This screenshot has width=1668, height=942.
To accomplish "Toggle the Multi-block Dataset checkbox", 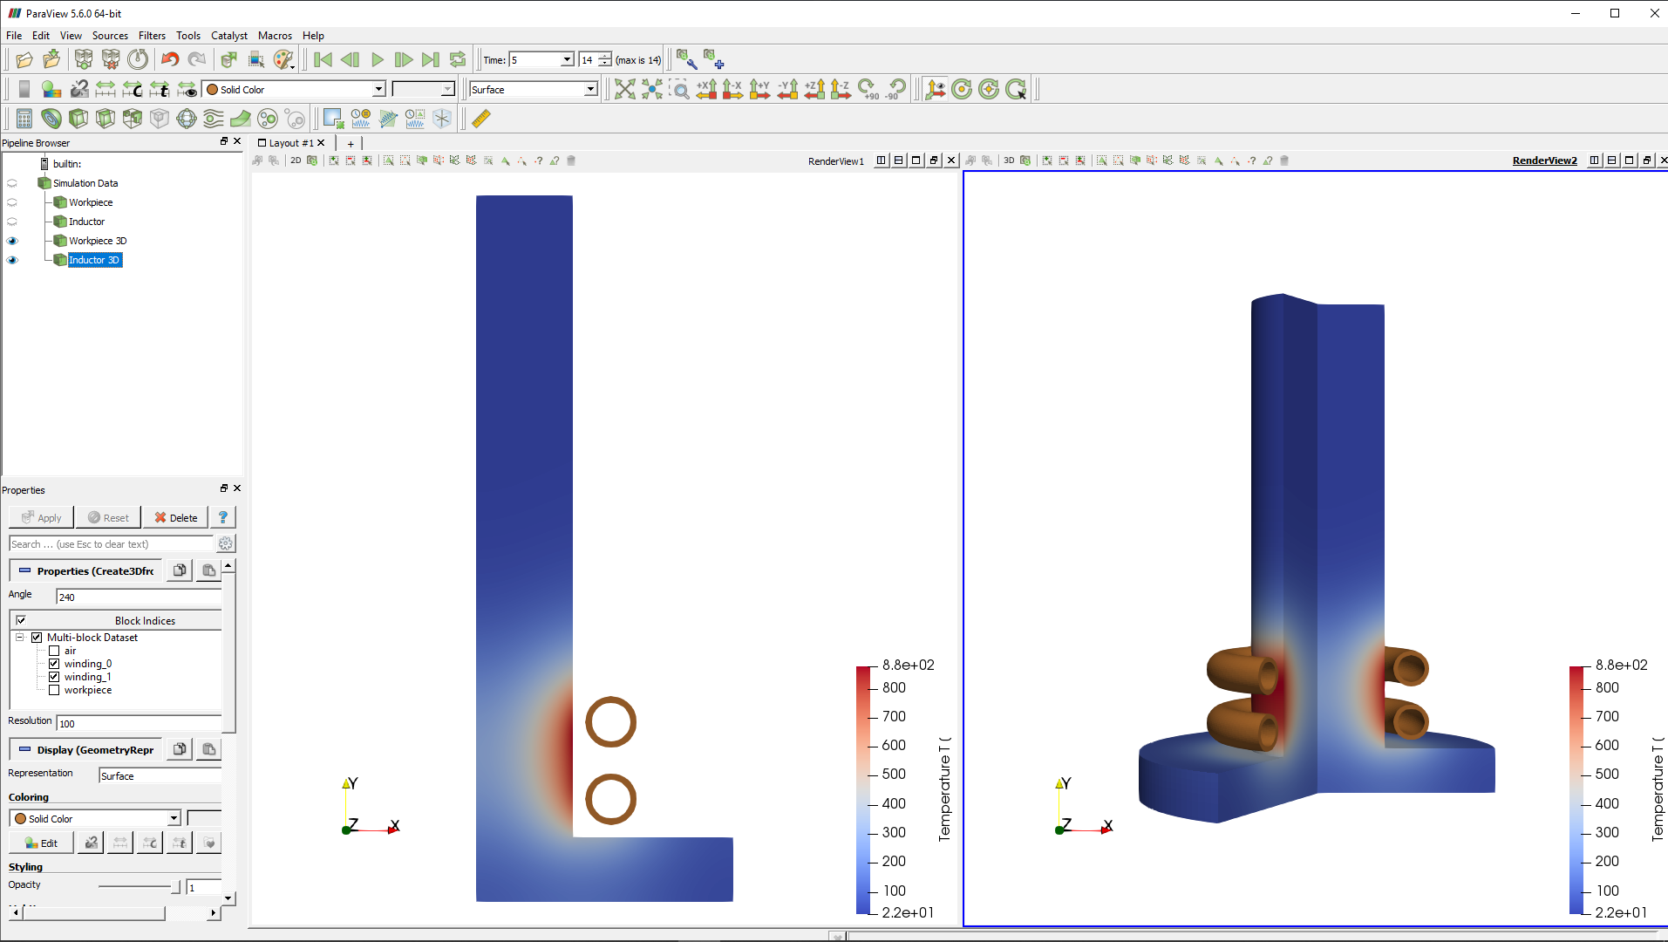I will tap(37, 638).
